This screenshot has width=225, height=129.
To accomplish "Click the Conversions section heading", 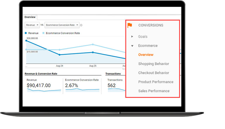I will point(151,25).
